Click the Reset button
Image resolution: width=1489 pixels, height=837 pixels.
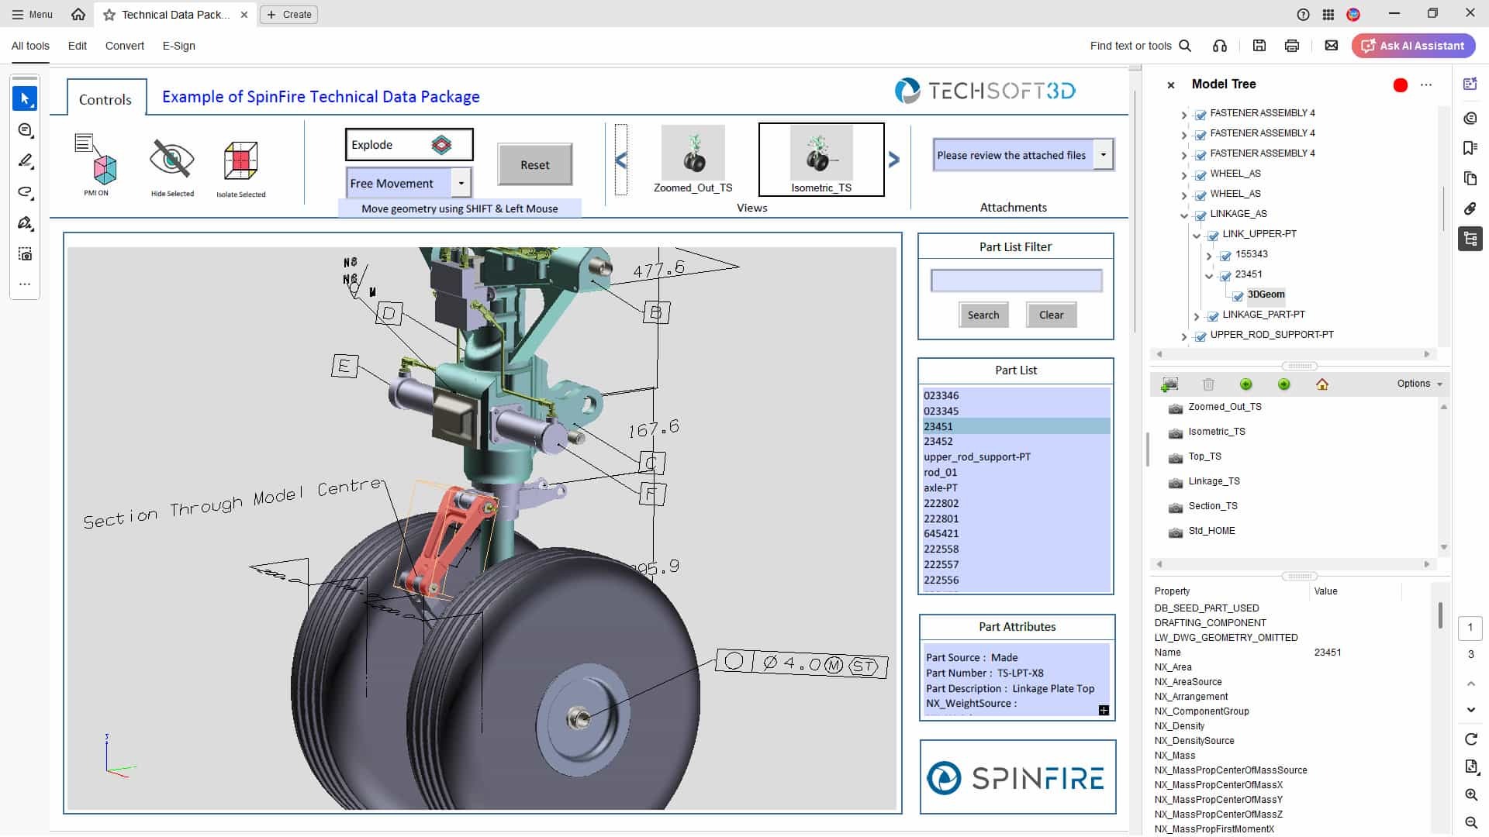[x=535, y=164]
